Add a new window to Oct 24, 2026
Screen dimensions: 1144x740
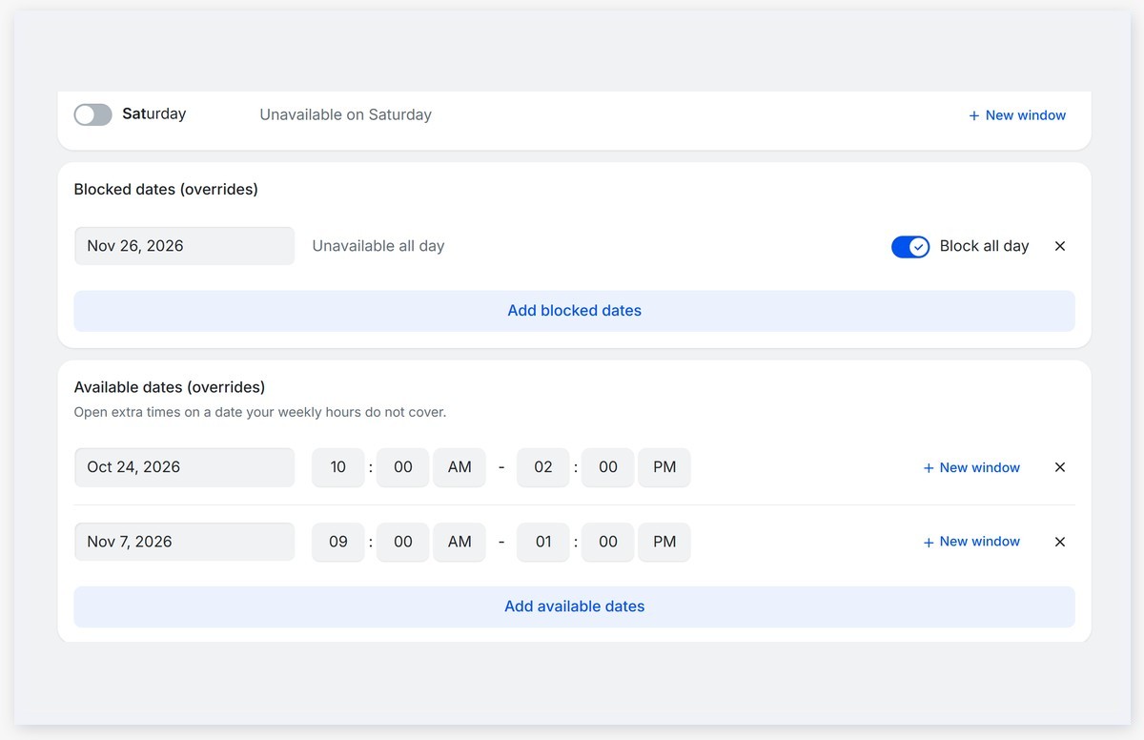click(971, 468)
